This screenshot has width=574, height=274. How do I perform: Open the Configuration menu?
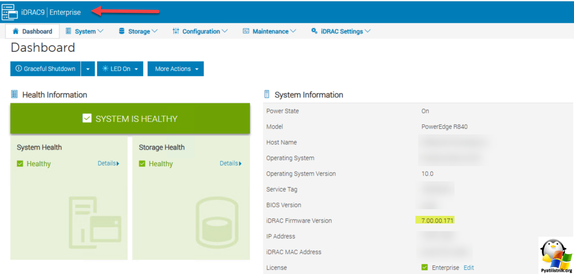(x=200, y=31)
